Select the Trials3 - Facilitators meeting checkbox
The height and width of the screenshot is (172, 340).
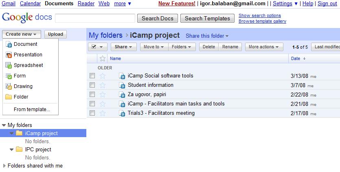(92, 113)
